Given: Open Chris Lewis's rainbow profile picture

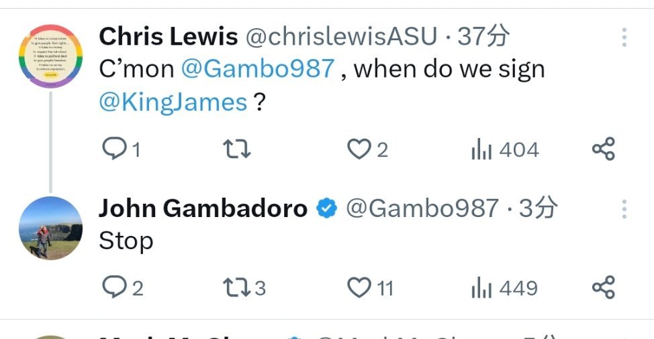Looking at the screenshot, I should (x=50, y=56).
